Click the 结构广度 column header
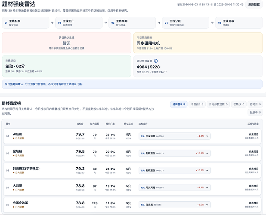 click(110, 124)
